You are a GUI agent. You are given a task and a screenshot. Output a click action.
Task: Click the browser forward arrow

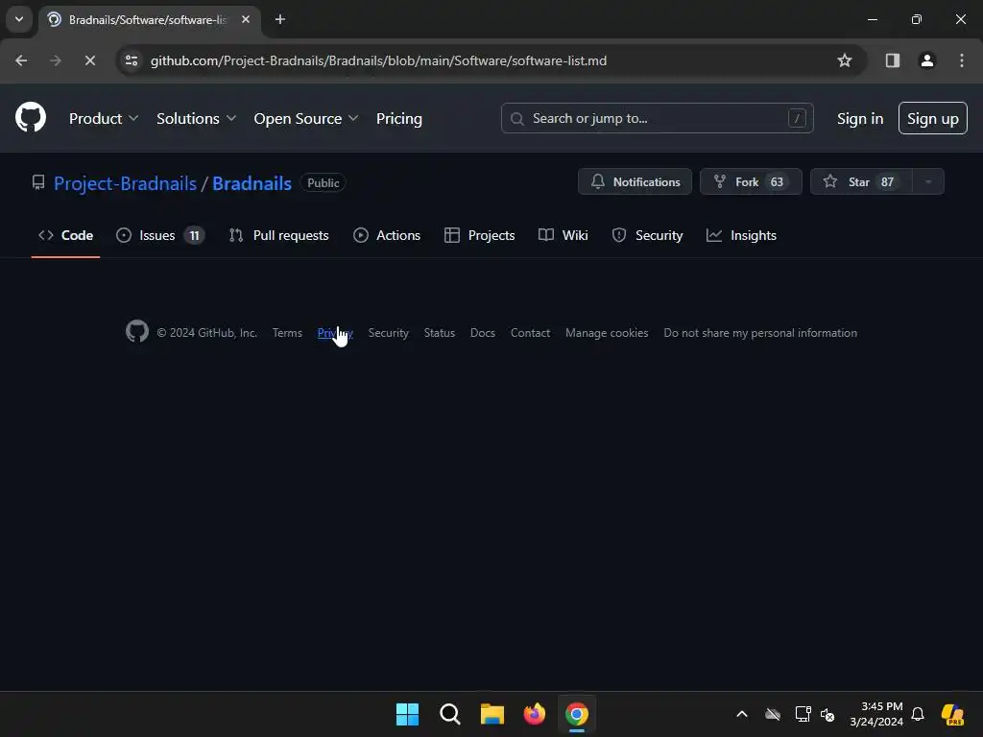pos(55,60)
